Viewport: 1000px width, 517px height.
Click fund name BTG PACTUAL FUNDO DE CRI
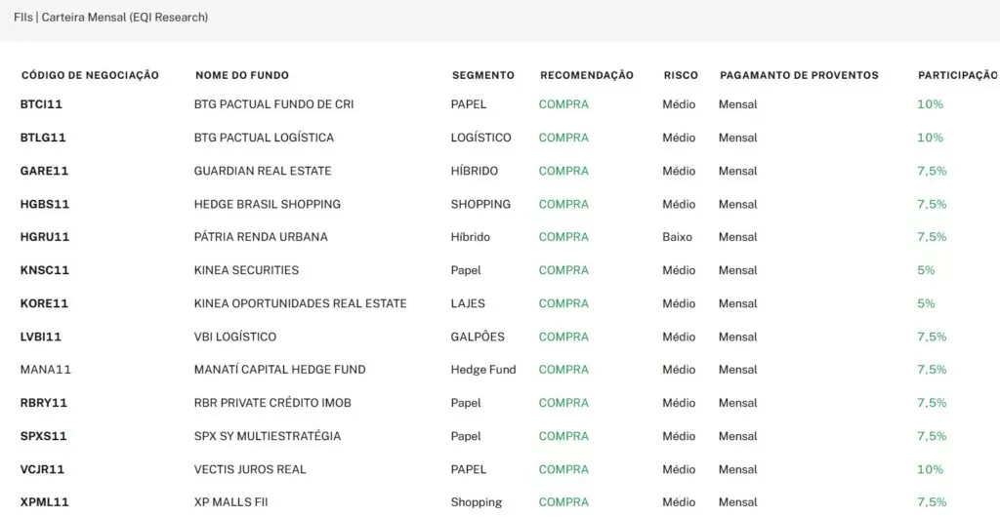point(273,104)
